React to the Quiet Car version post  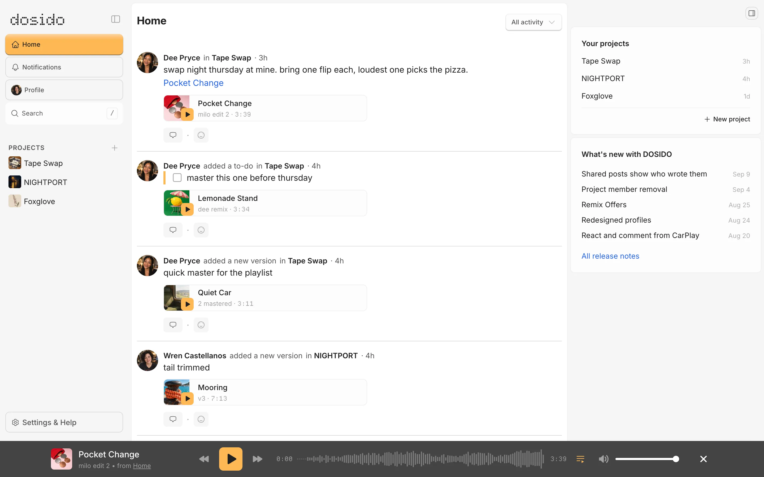201,325
